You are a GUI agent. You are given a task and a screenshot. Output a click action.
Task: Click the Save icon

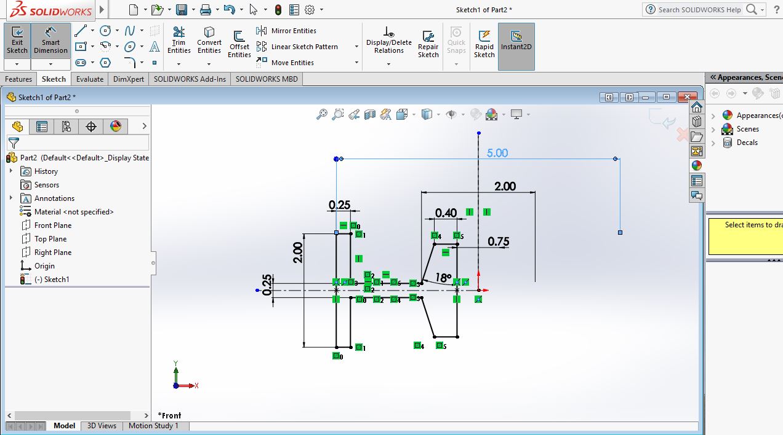coord(181,10)
